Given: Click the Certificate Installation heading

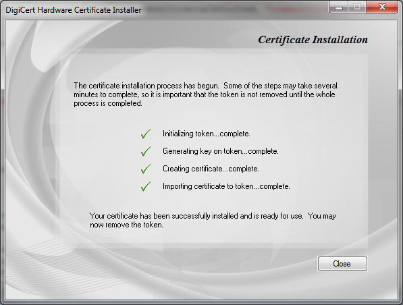Looking at the screenshot, I should [x=313, y=40].
